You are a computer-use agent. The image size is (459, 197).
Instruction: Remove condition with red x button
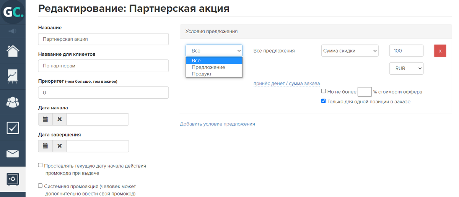[x=440, y=51]
